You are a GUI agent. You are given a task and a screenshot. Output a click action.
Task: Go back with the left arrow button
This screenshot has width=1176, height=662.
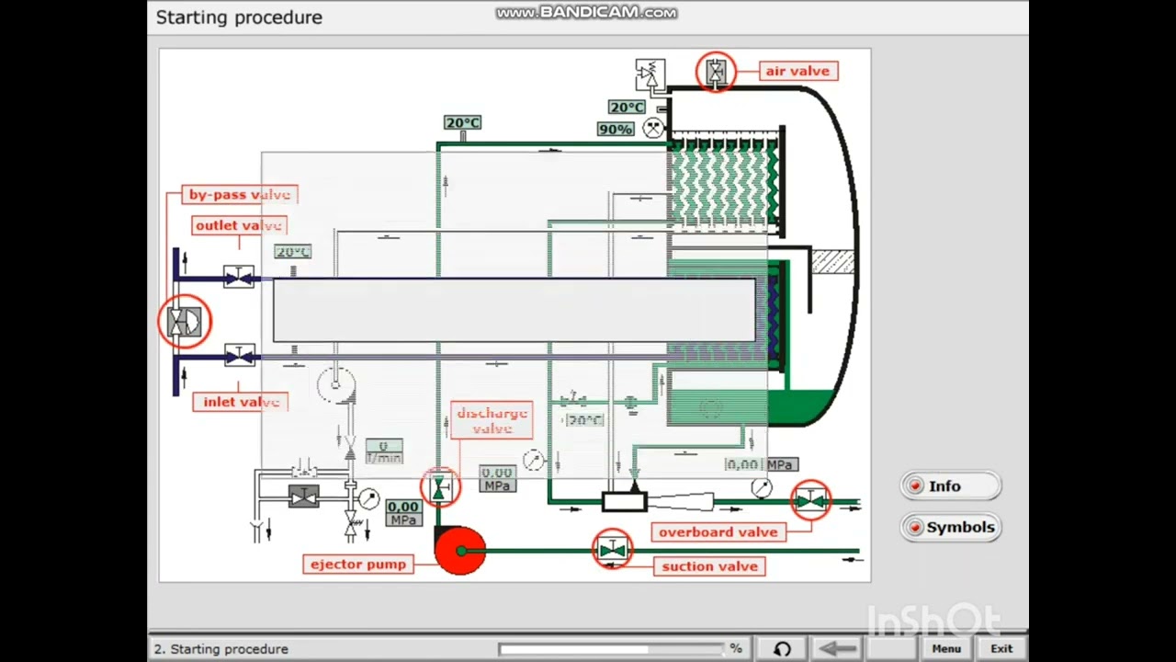pos(837,648)
